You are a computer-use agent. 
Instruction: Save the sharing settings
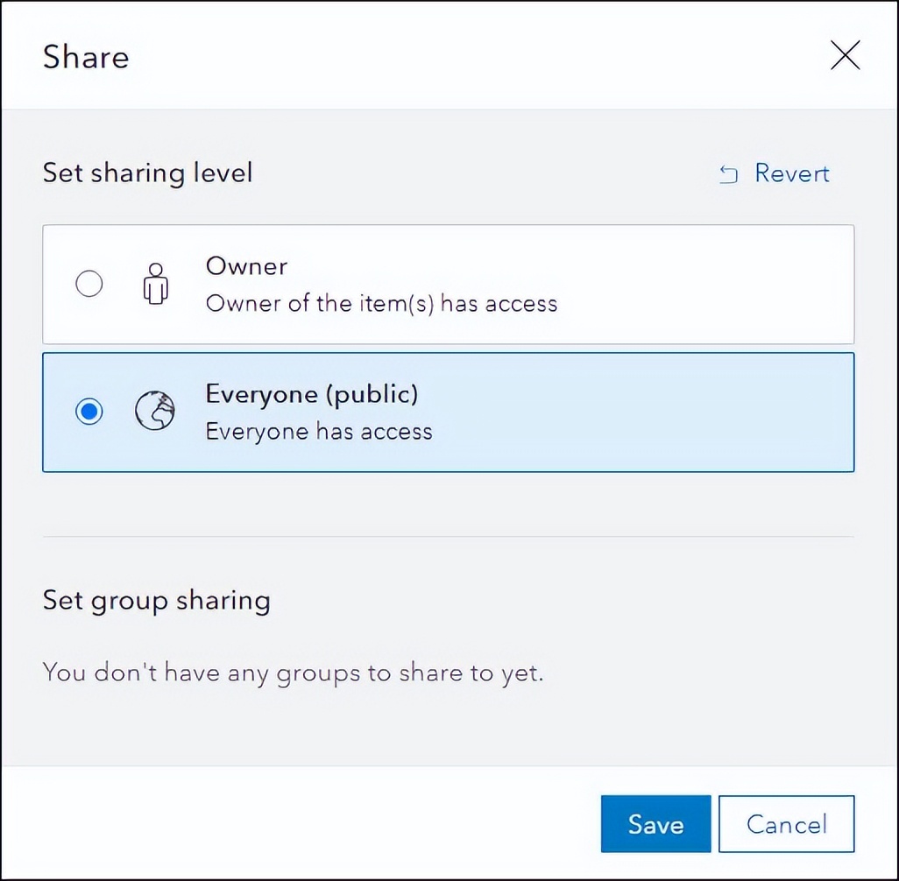656,824
